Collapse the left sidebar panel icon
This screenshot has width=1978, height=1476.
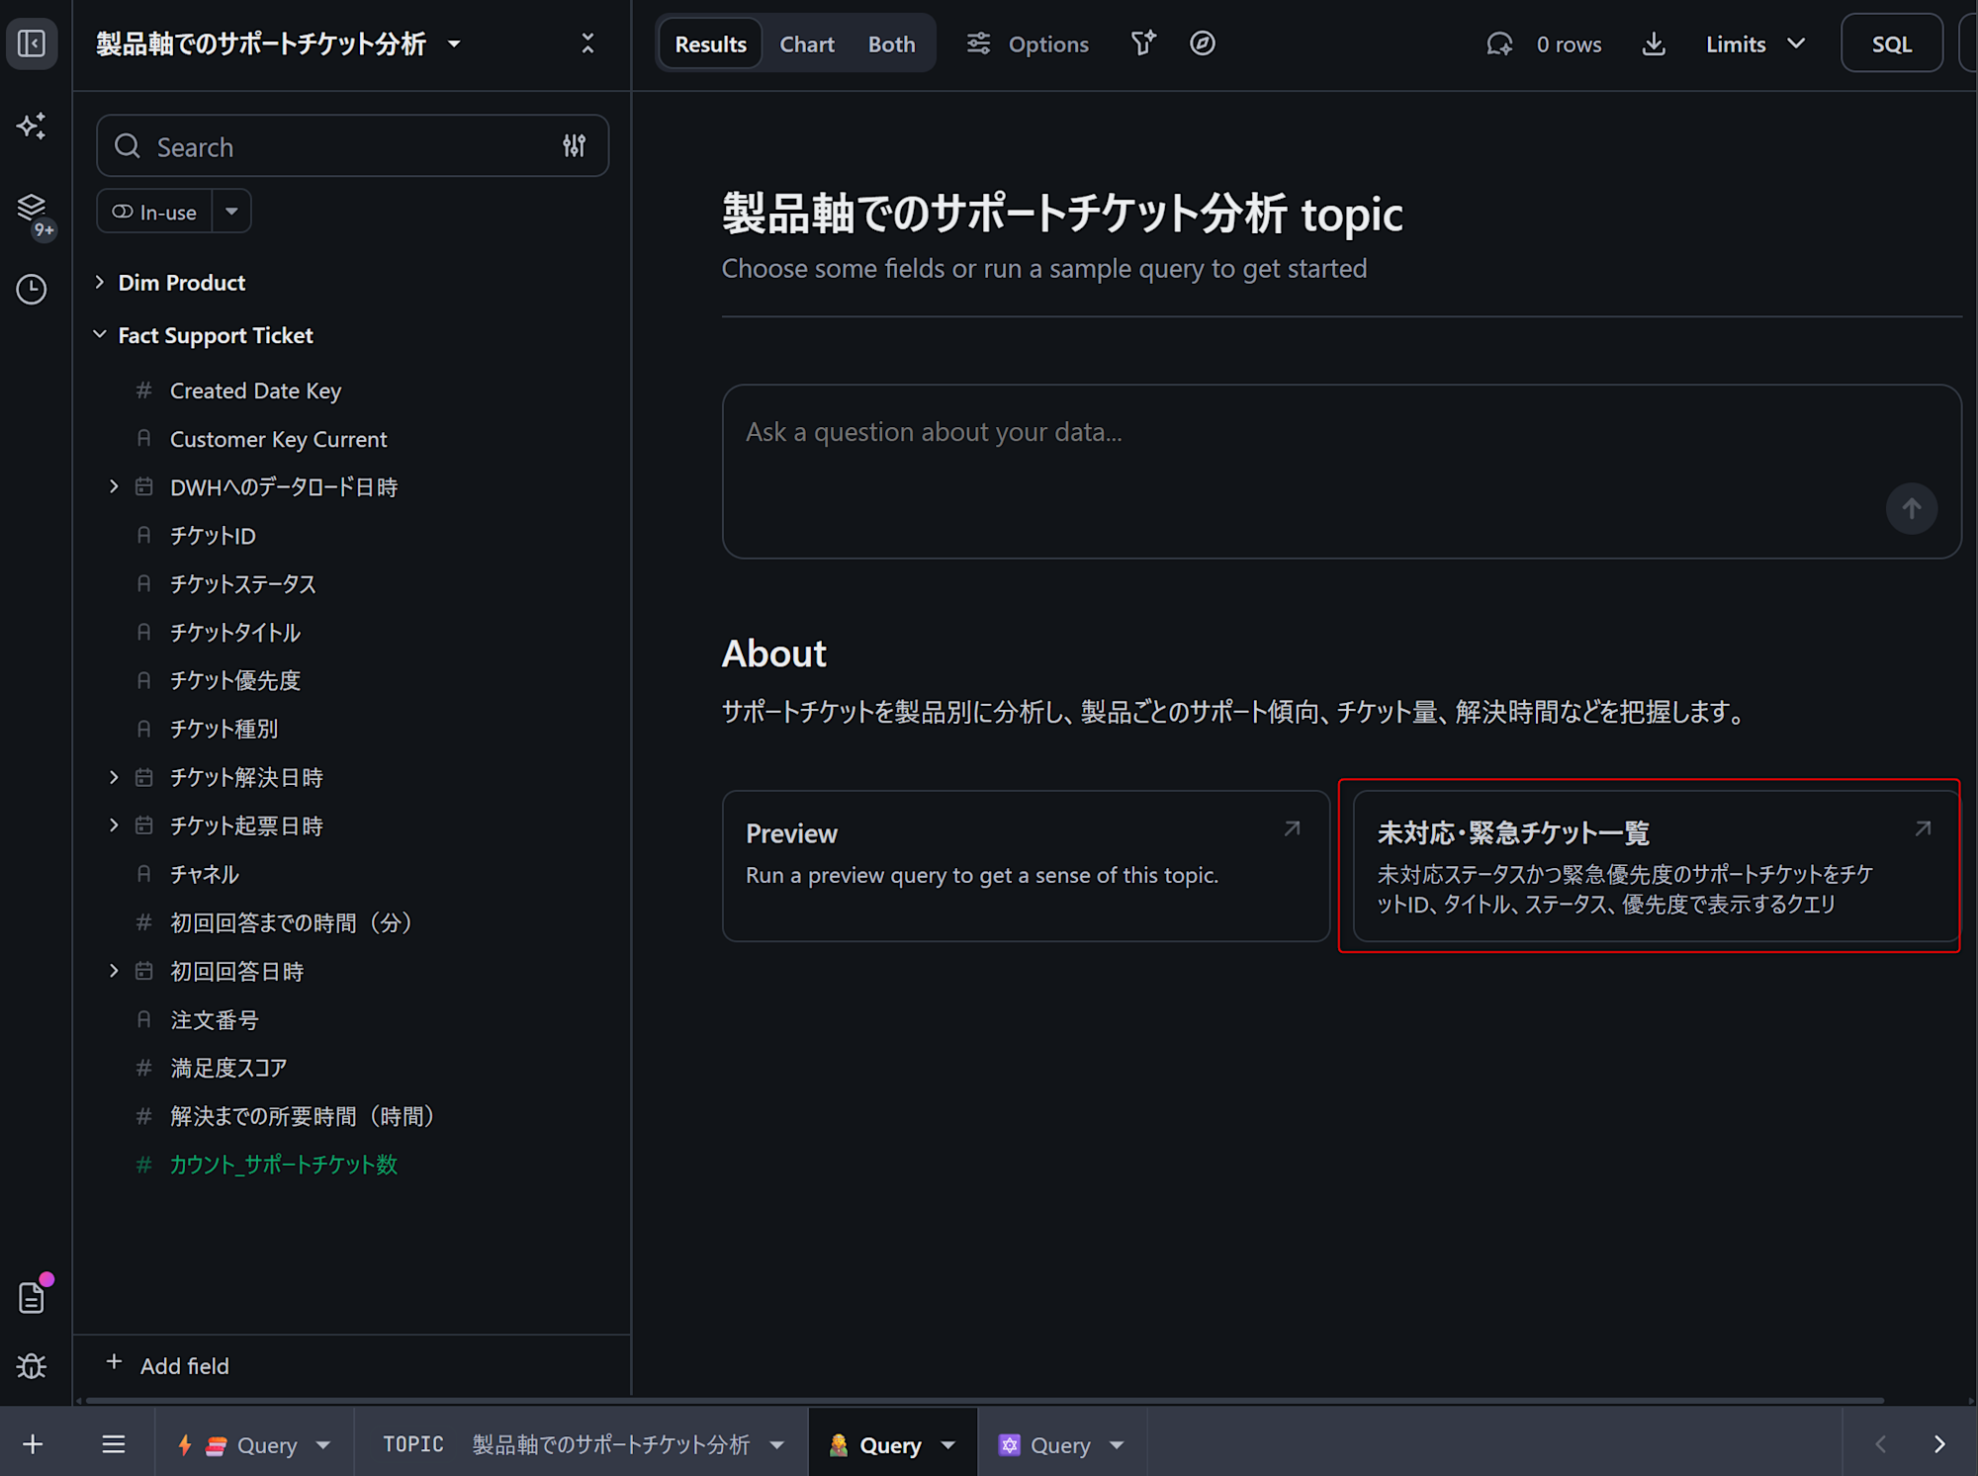(x=32, y=43)
